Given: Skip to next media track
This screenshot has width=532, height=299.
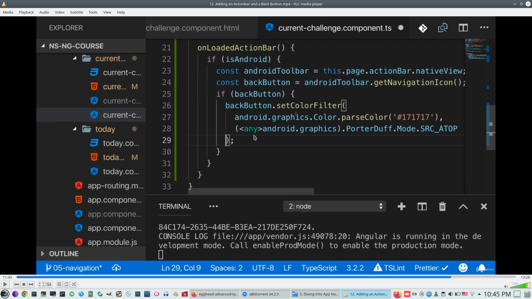Looking at the screenshot, I should [x=31, y=284].
